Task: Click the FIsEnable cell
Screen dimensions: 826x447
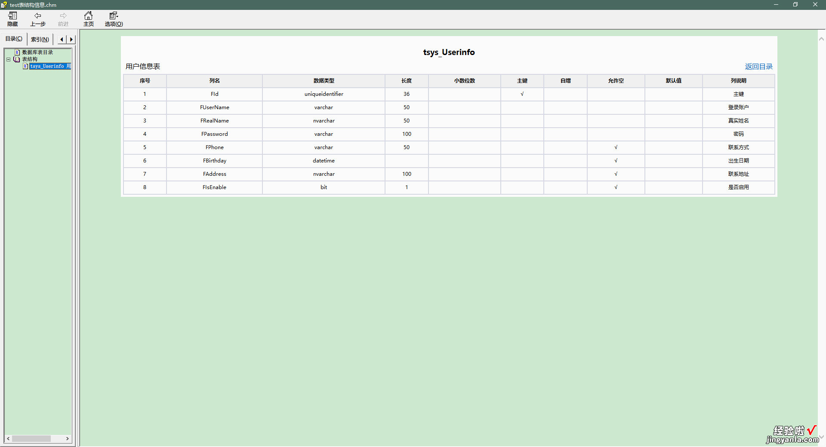Action: 215,187
